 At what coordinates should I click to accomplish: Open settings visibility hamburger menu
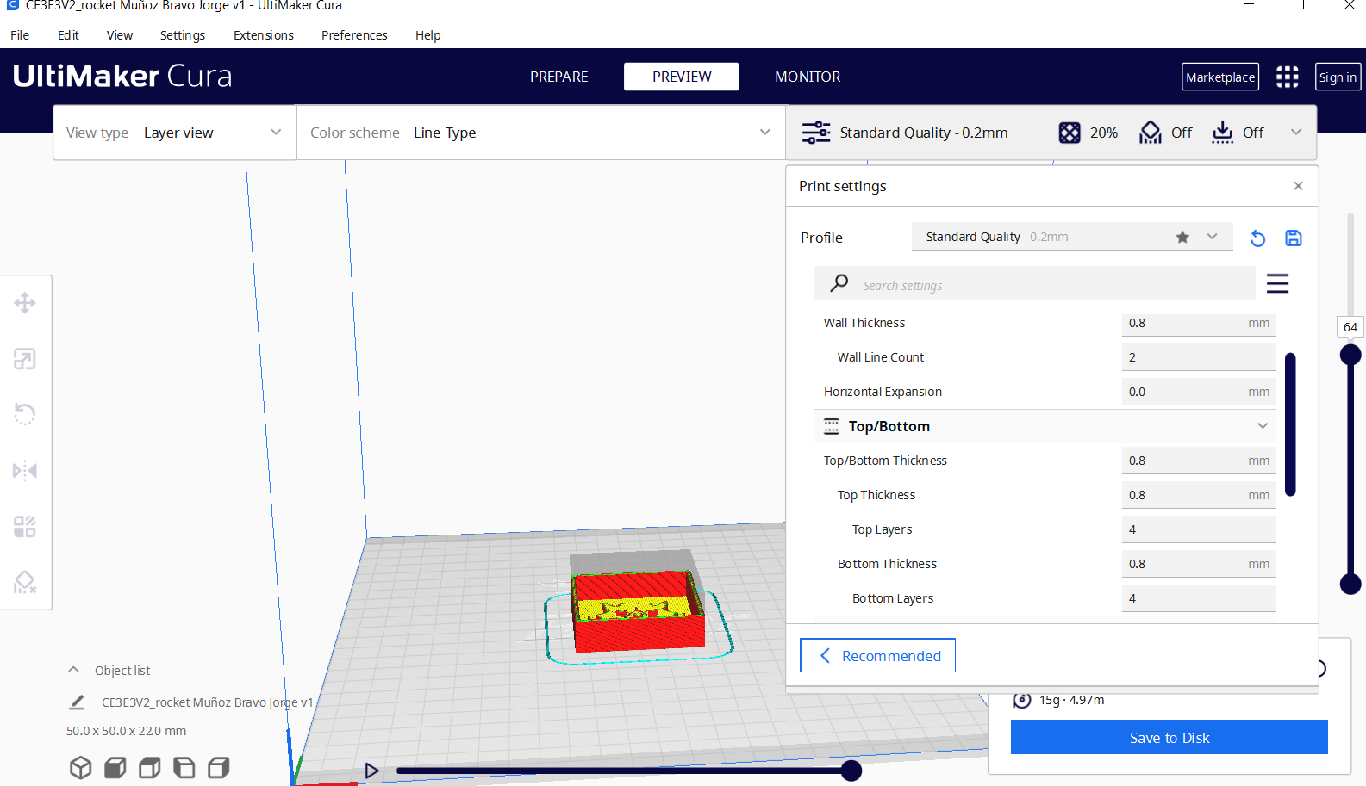tap(1277, 283)
